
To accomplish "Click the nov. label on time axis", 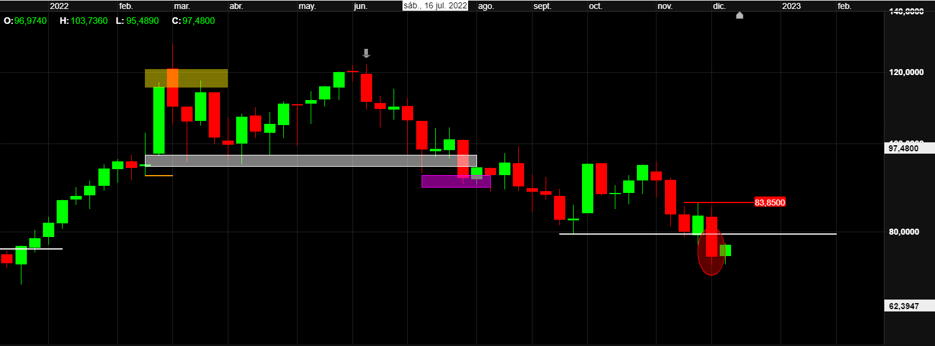I will point(665,6).
